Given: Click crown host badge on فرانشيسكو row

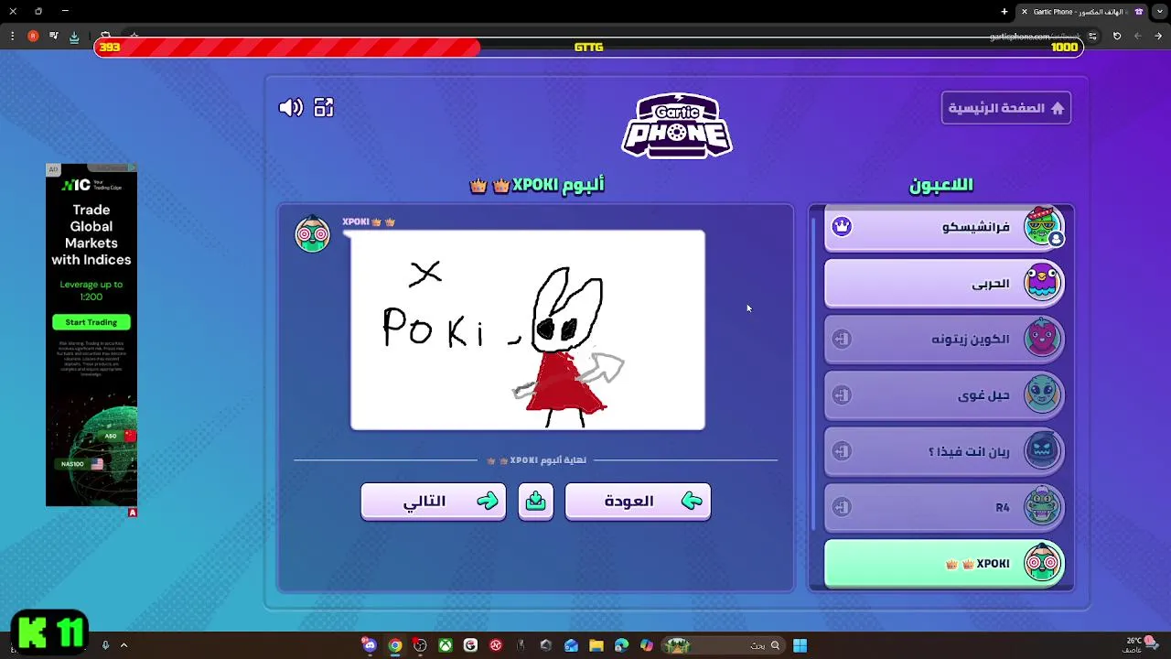Looking at the screenshot, I should point(842,226).
